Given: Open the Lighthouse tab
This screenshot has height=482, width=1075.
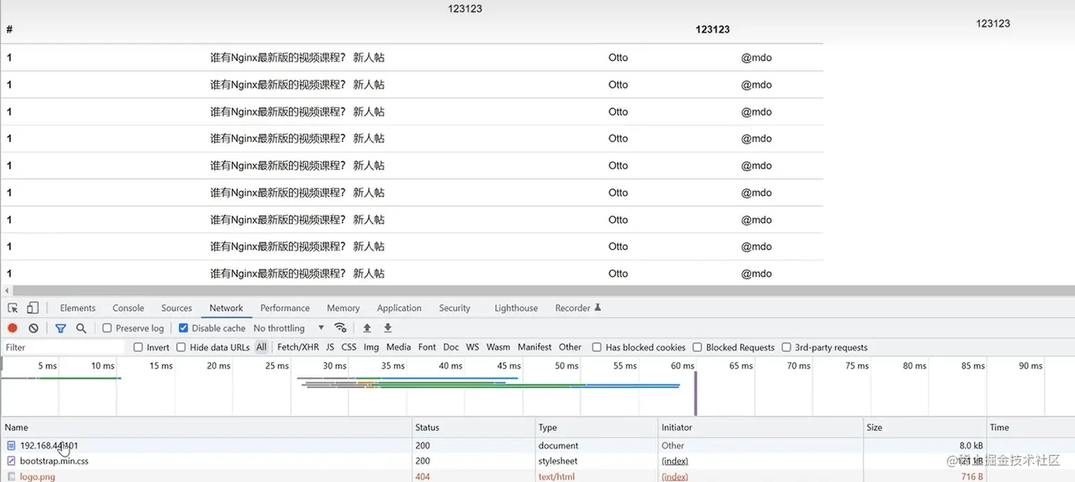Looking at the screenshot, I should pos(516,308).
